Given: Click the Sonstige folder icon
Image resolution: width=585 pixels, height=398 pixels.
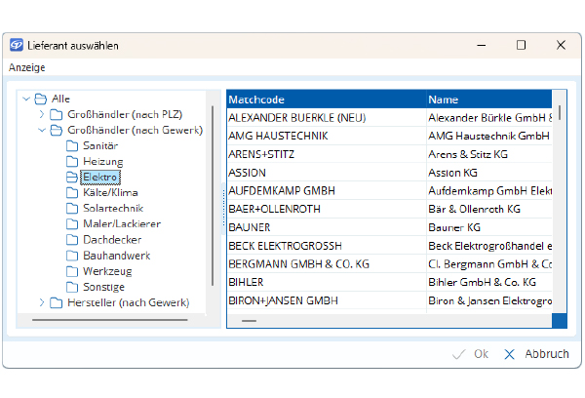Looking at the screenshot, I should coord(72,287).
